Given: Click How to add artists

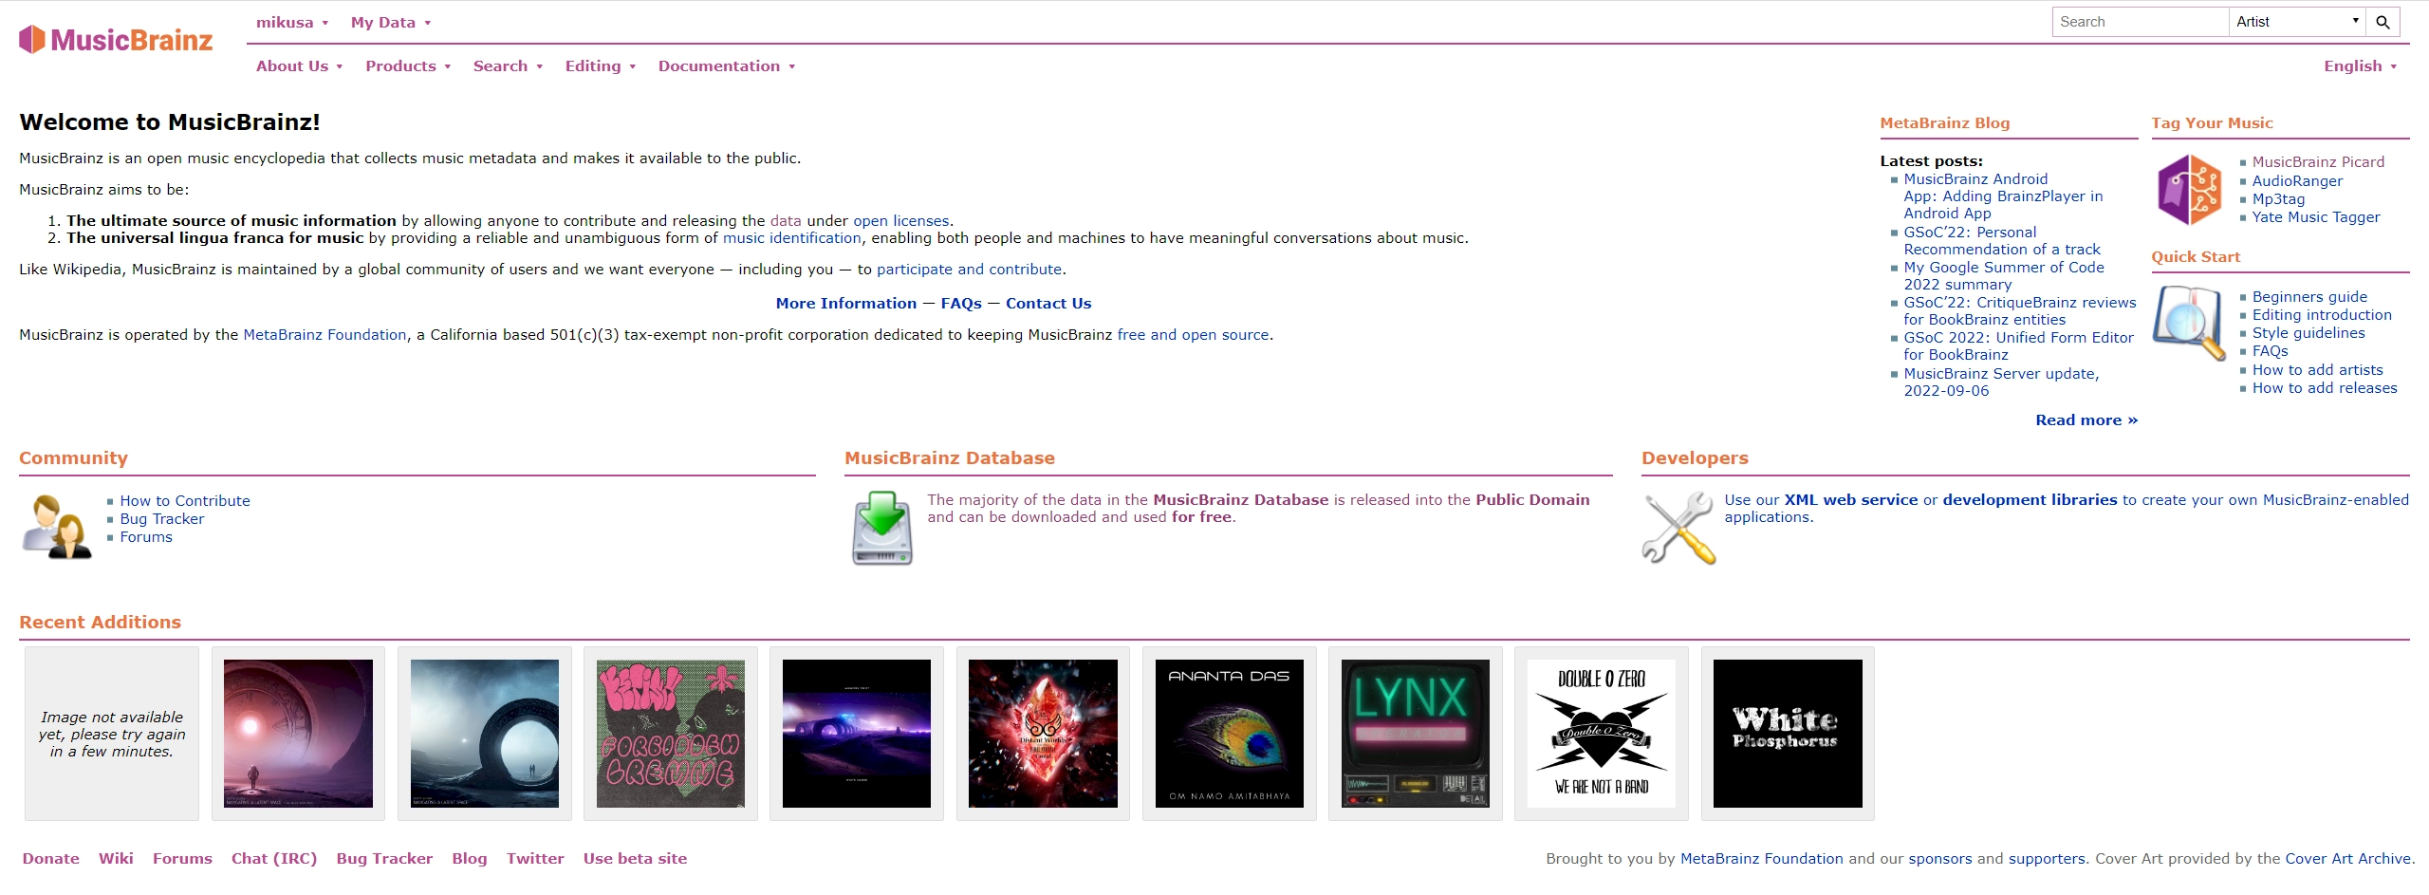Looking at the screenshot, I should [x=2317, y=369].
